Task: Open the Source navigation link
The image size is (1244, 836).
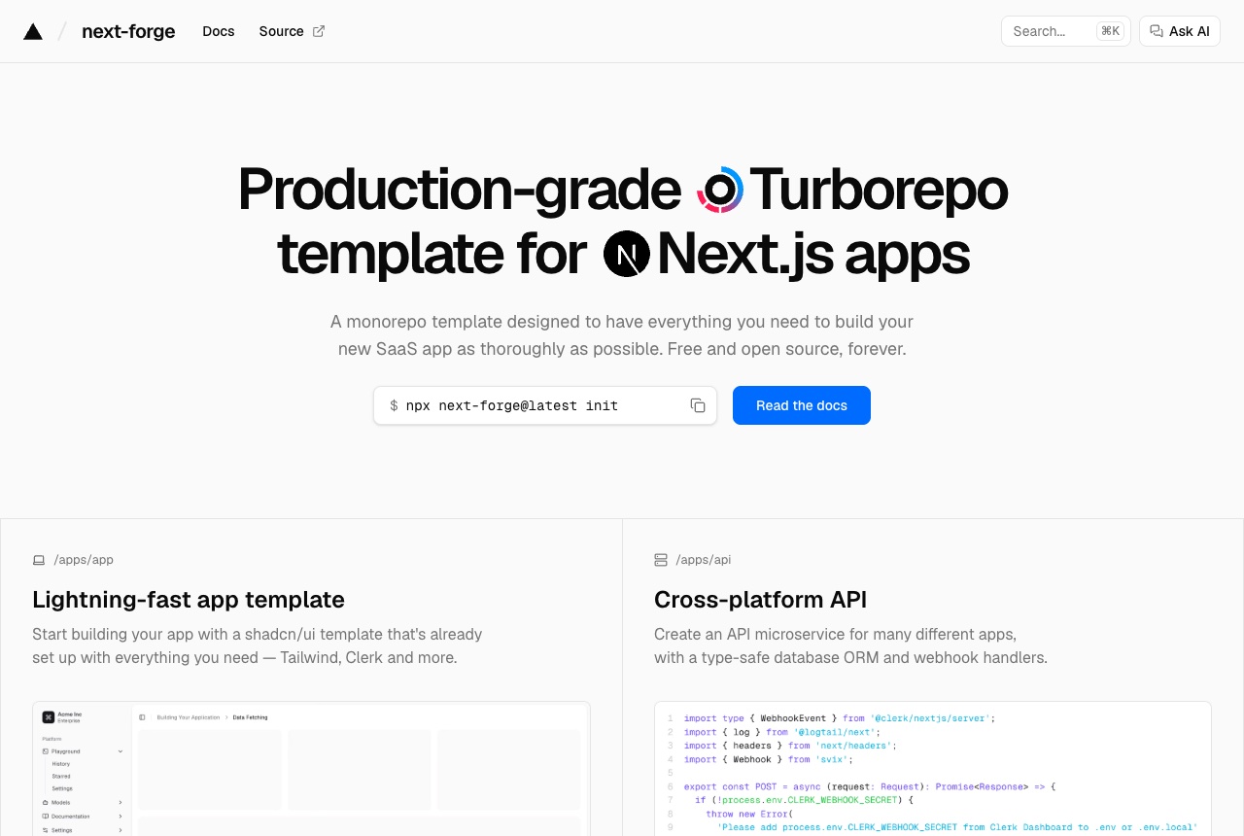Action: [292, 31]
